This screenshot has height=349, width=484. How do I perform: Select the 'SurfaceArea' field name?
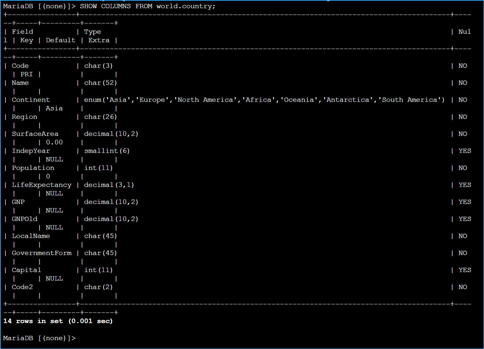click(x=35, y=134)
